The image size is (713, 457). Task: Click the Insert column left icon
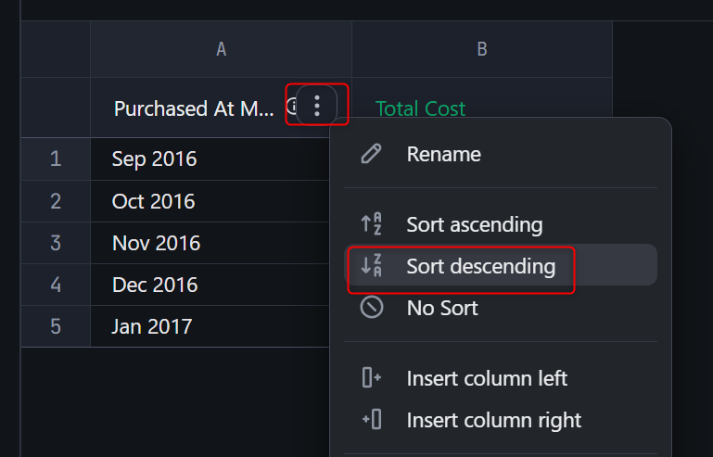[x=372, y=378]
